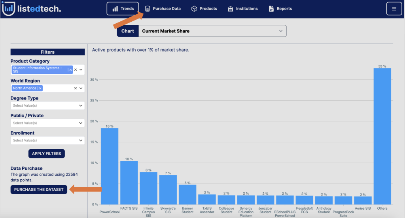
Task: Go to Products page
Action: [204, 9]
